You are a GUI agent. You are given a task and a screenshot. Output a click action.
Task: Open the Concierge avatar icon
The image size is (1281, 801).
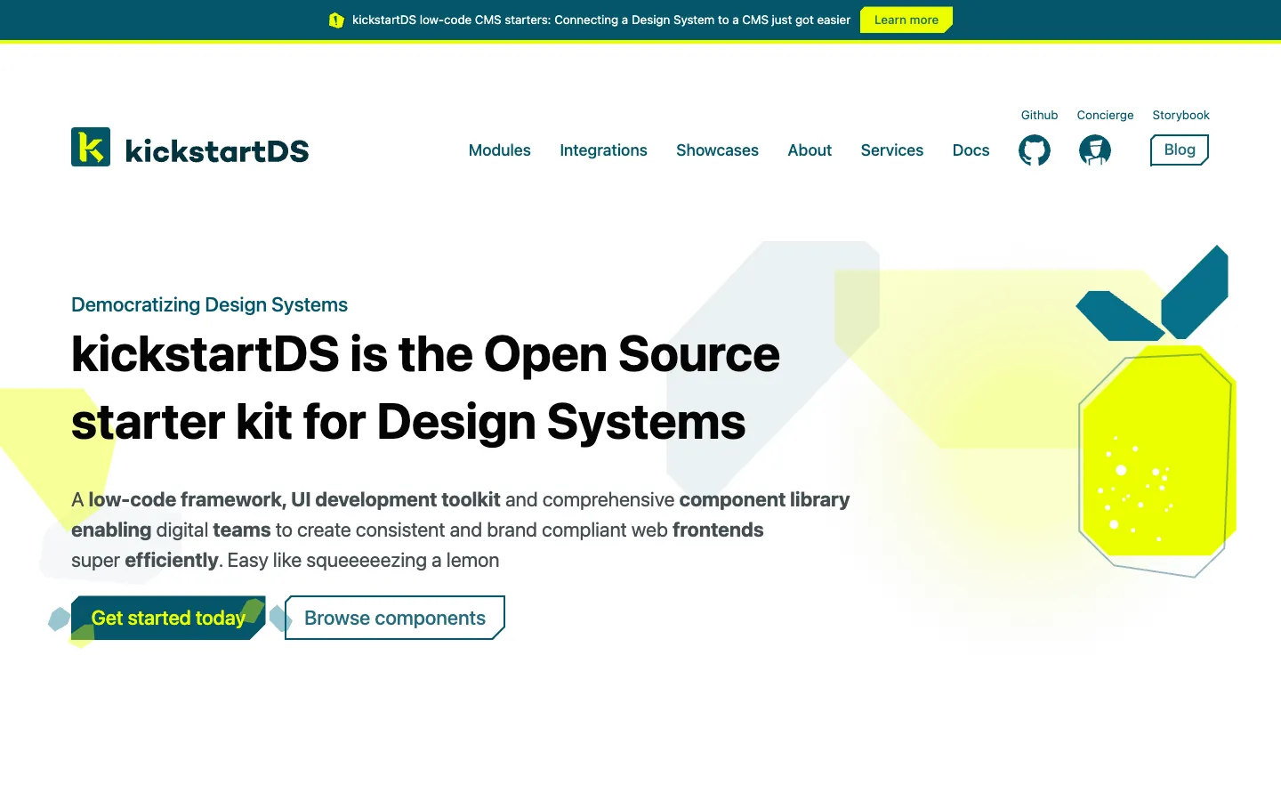click(1095, 150)
